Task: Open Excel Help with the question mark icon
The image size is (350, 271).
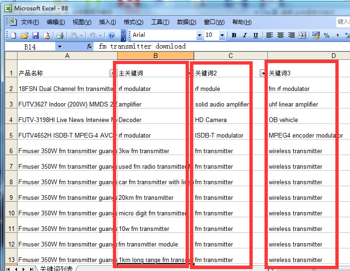Action: coord(111,35)
